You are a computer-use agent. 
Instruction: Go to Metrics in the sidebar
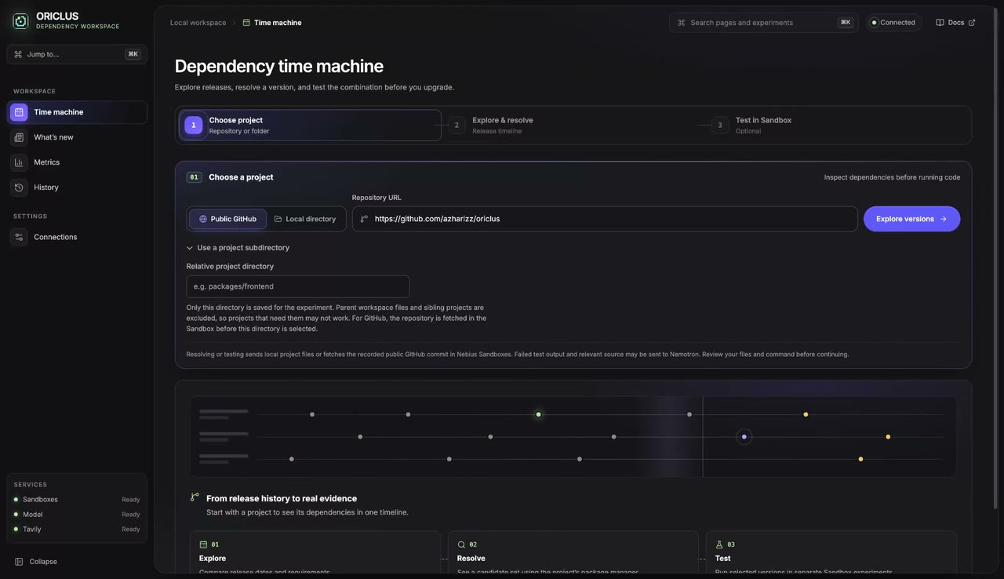coord(77,162)
